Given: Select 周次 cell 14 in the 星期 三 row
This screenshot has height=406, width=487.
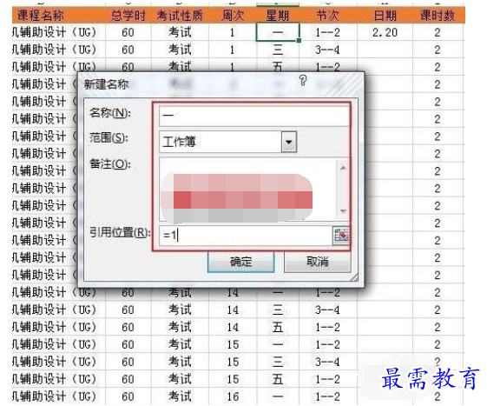Looking at the screenshot, I should point(233,309).
